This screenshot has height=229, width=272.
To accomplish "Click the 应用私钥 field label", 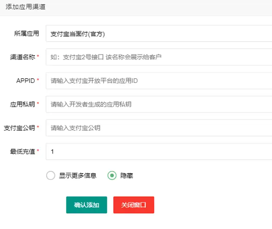I will (x=22, y=104).
